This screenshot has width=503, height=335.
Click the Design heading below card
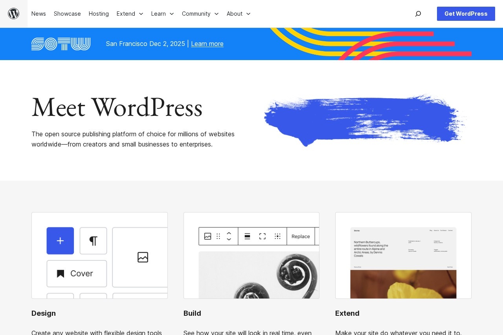click(x=44, y=313)
